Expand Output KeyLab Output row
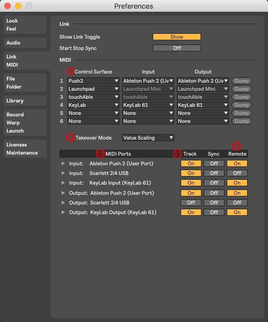 [63, 212]
